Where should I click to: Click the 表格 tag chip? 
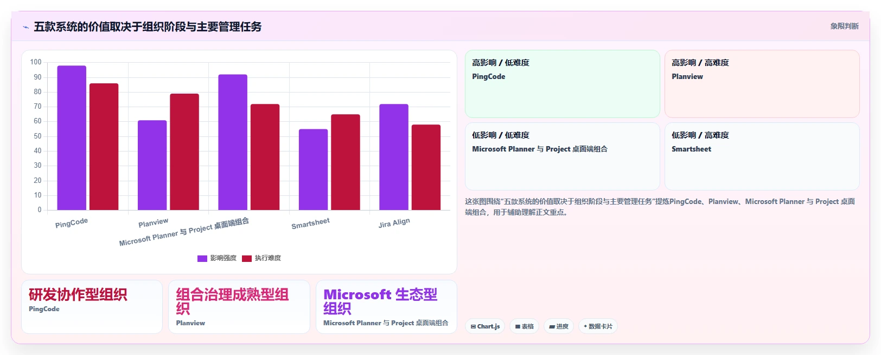point(524,326)
